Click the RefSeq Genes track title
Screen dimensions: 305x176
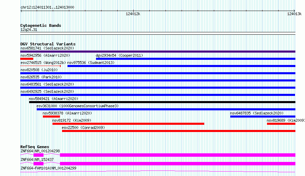(35, 147)
